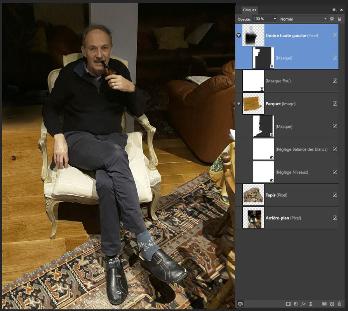Click the Group Layers folder icon

[x=324, y=304]
